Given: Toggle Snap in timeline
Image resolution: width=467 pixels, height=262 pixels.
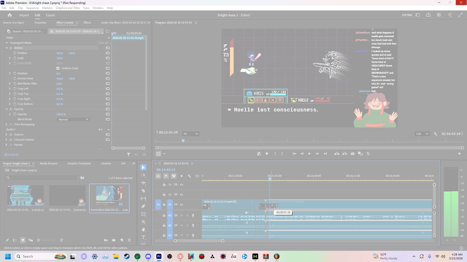Looking at the screenshot, I should [x=166, y=176].
